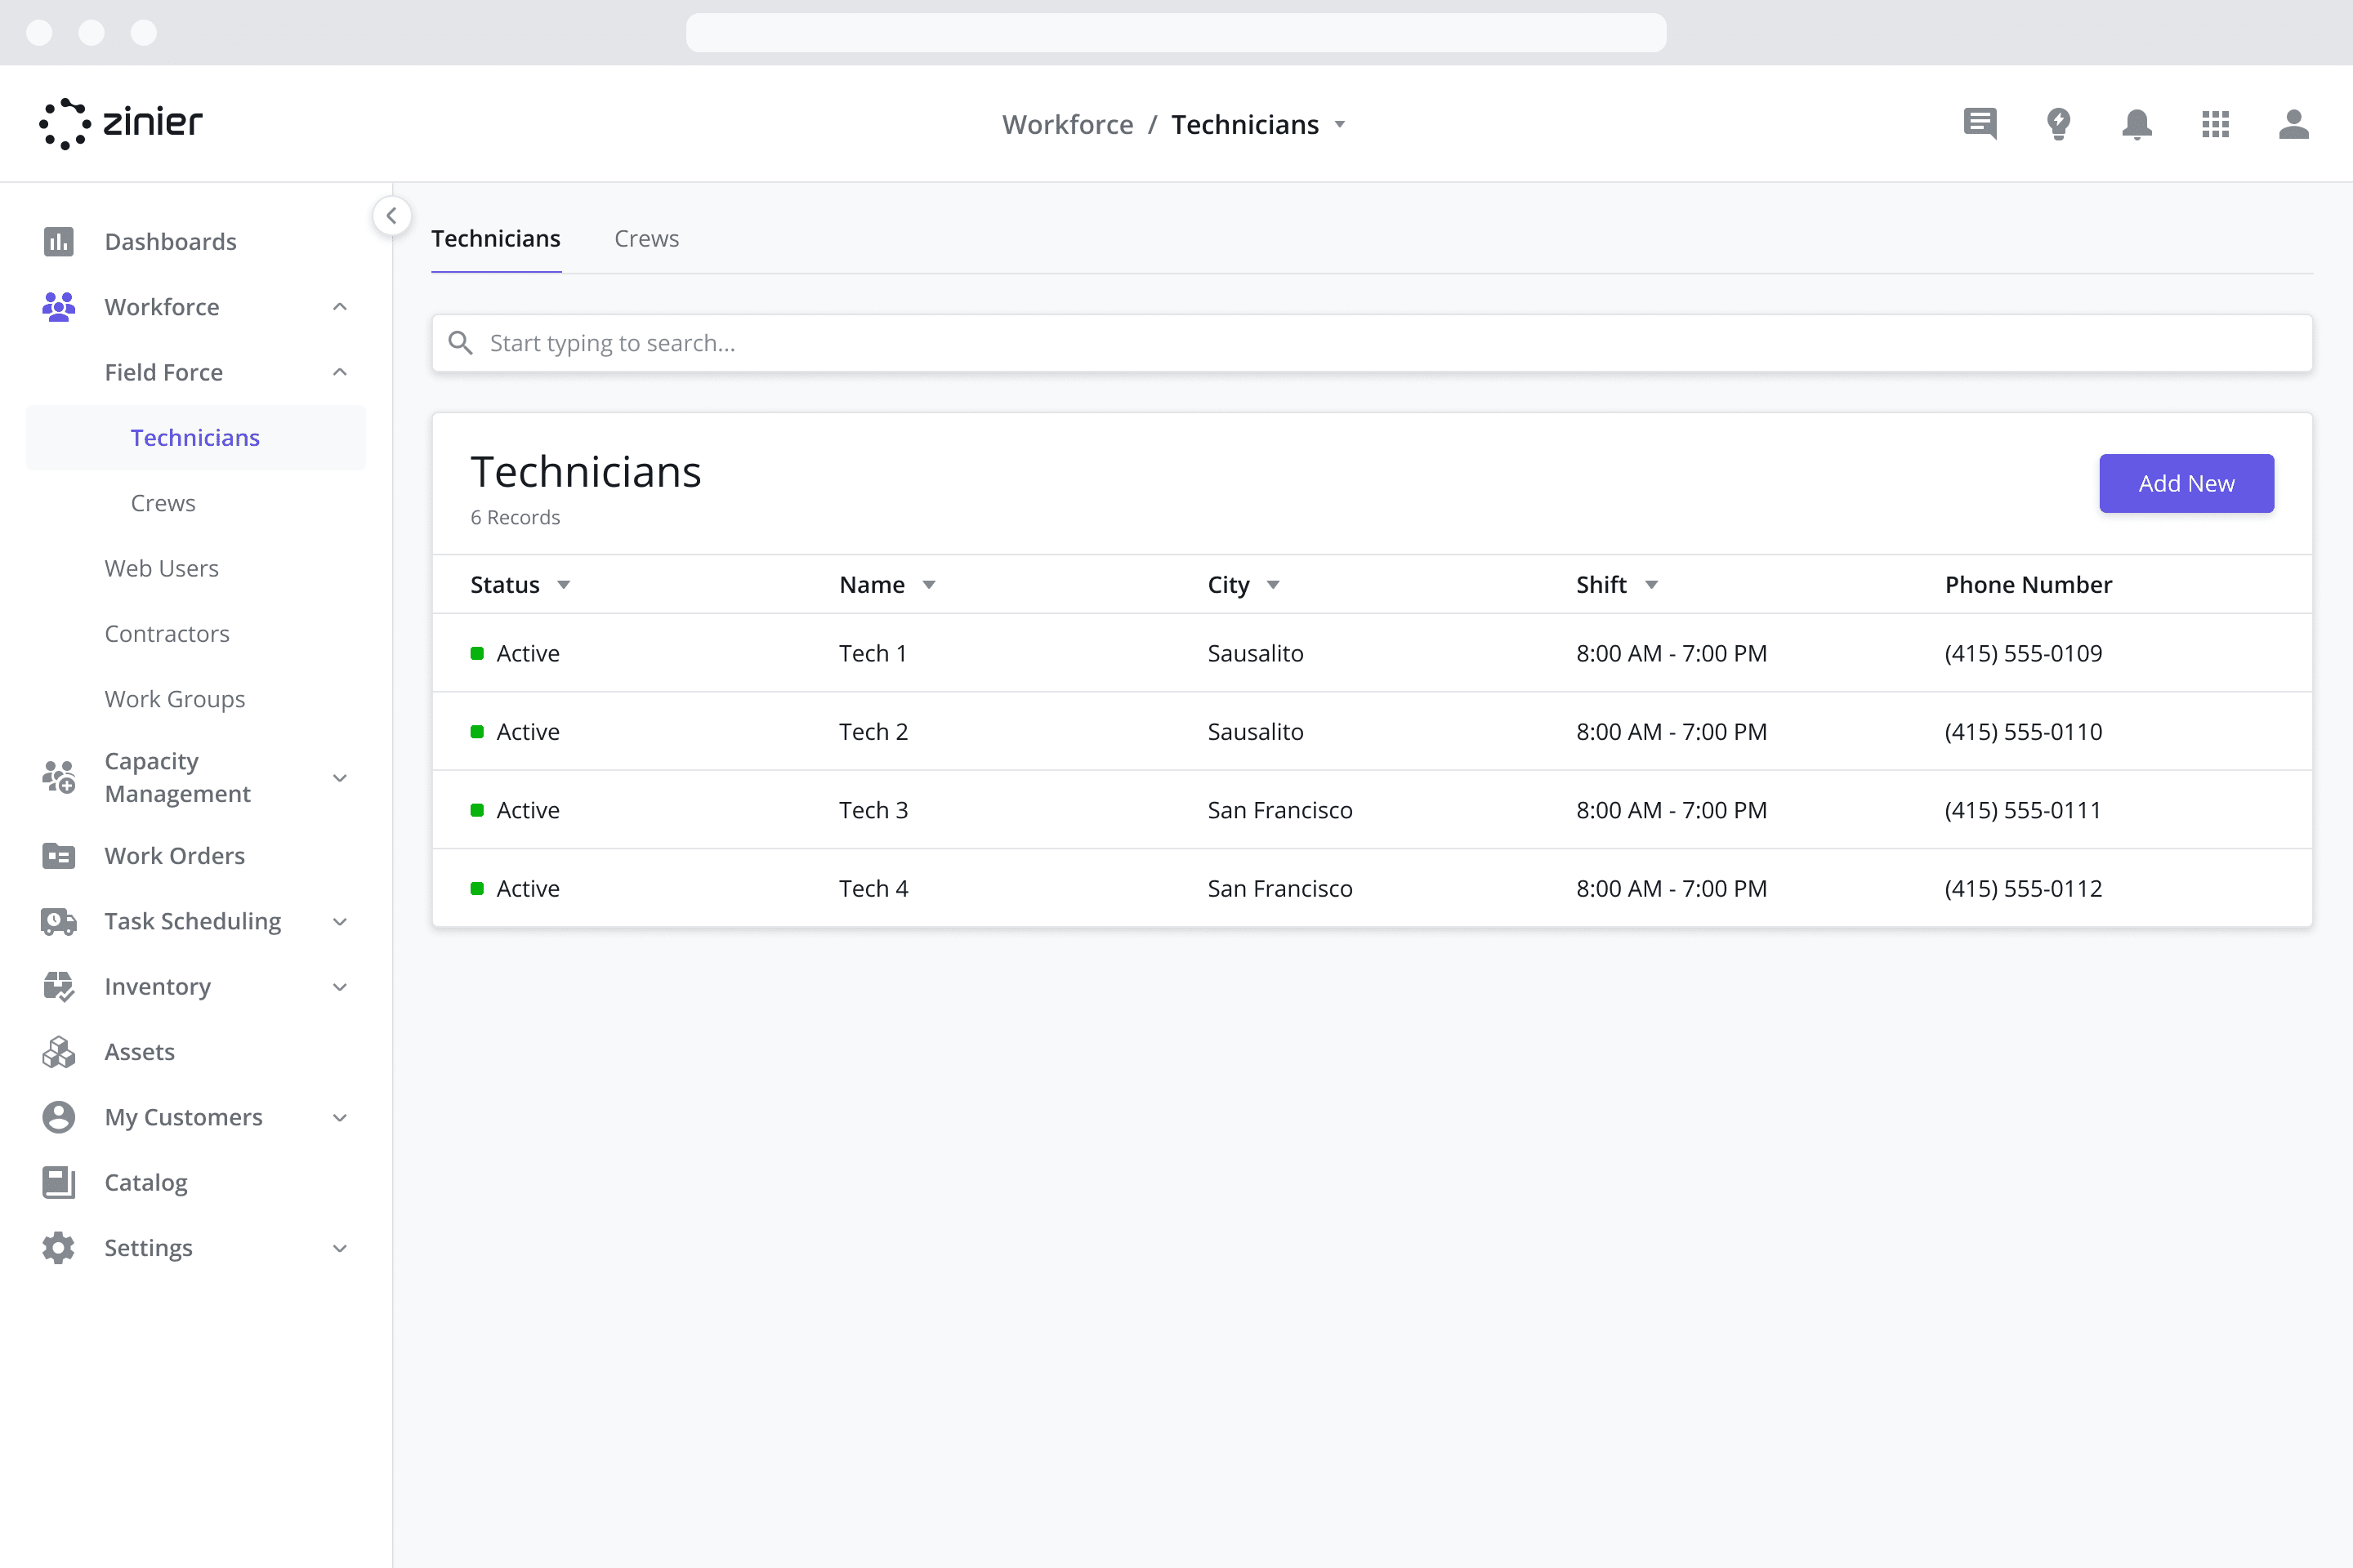Image resolution: width=2353 pixels, height=1568 pixels.
Task: Click the Capacity Management icon
Action: pos(59,777)
